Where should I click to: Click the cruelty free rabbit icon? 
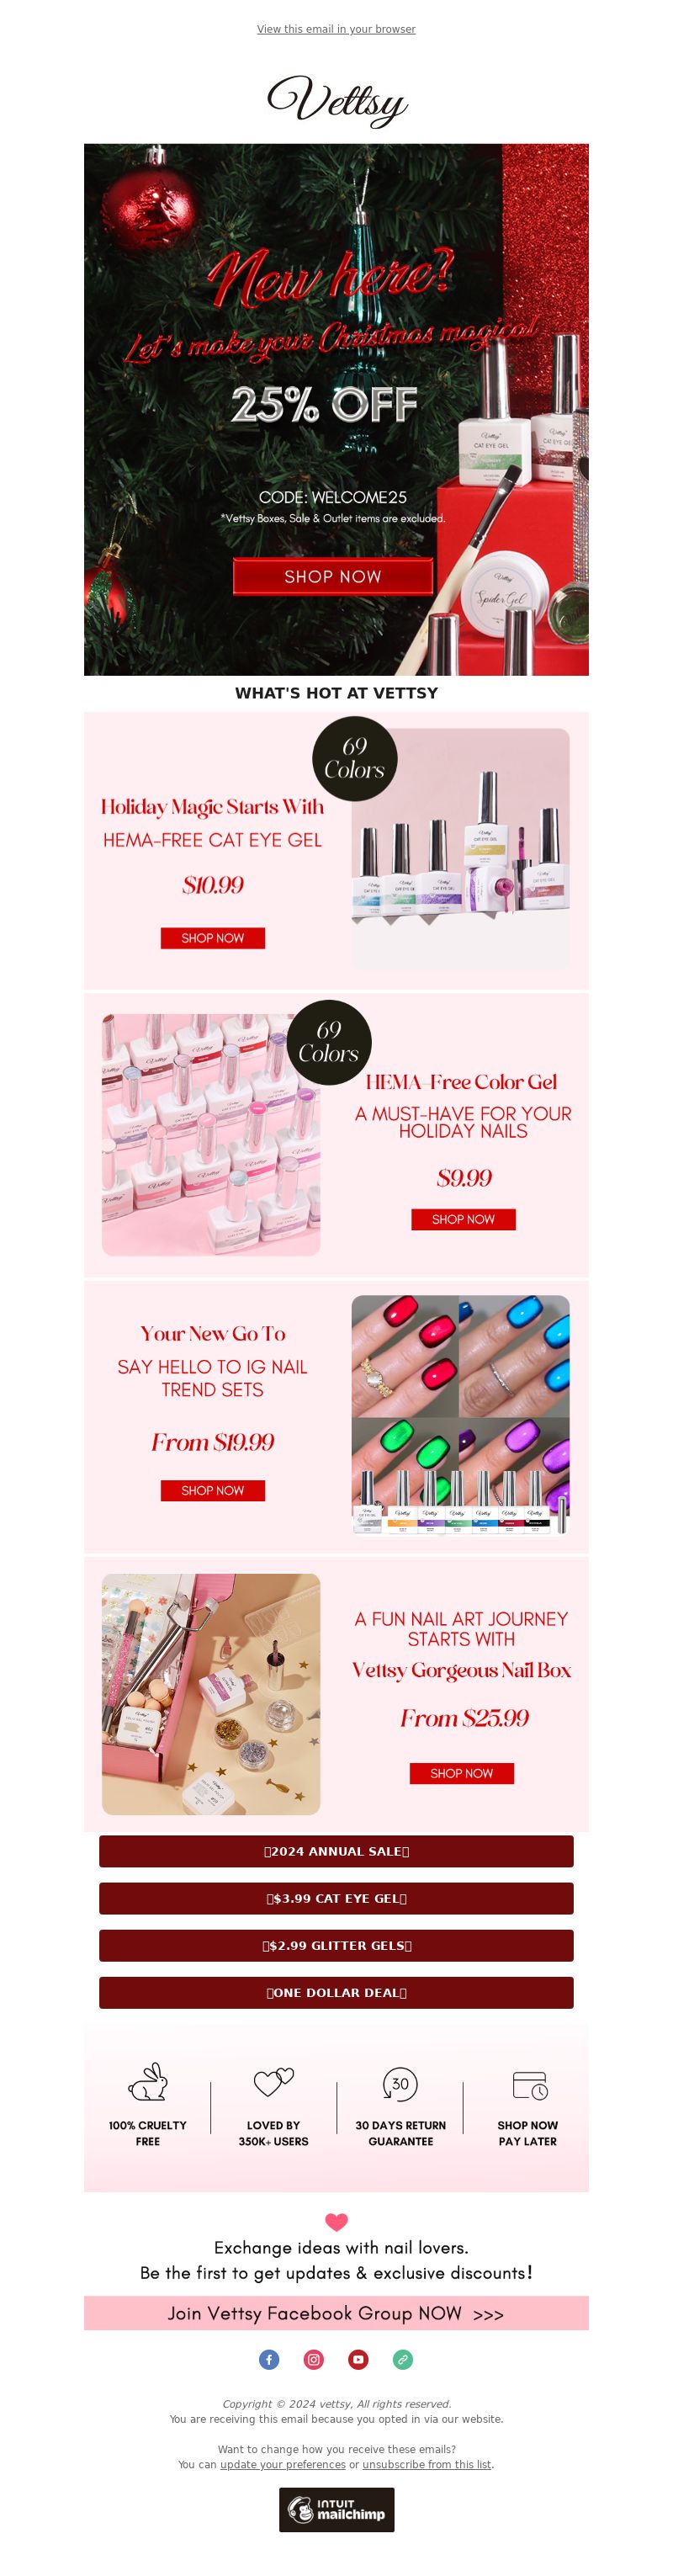[148, 2082]
